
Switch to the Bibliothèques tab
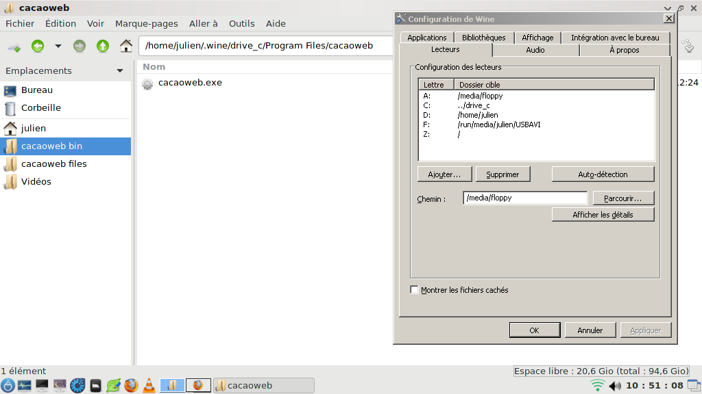pos(483,38)
